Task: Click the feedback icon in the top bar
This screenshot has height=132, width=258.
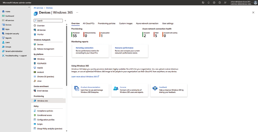Action: (225, 2)
